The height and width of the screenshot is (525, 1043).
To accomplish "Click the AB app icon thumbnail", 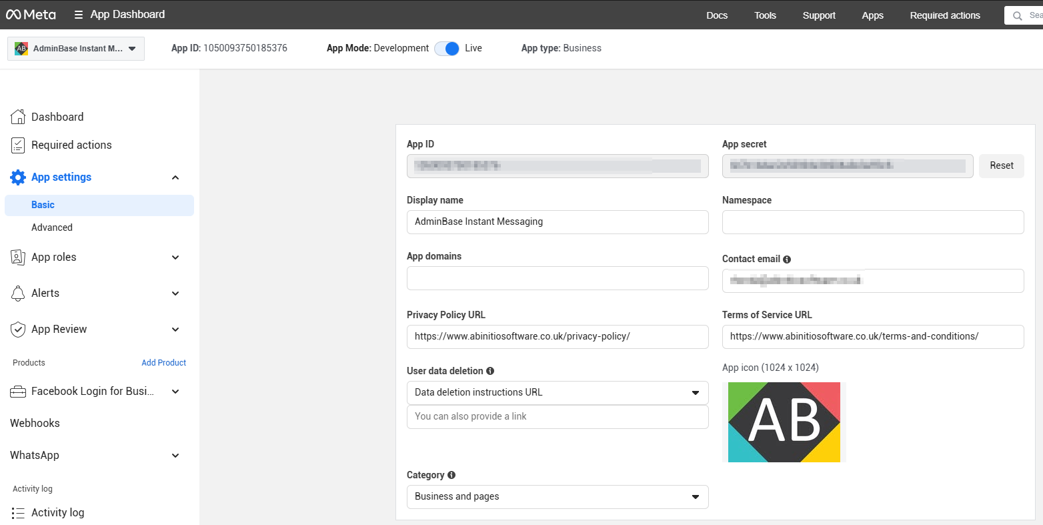I will click(784, 422).
